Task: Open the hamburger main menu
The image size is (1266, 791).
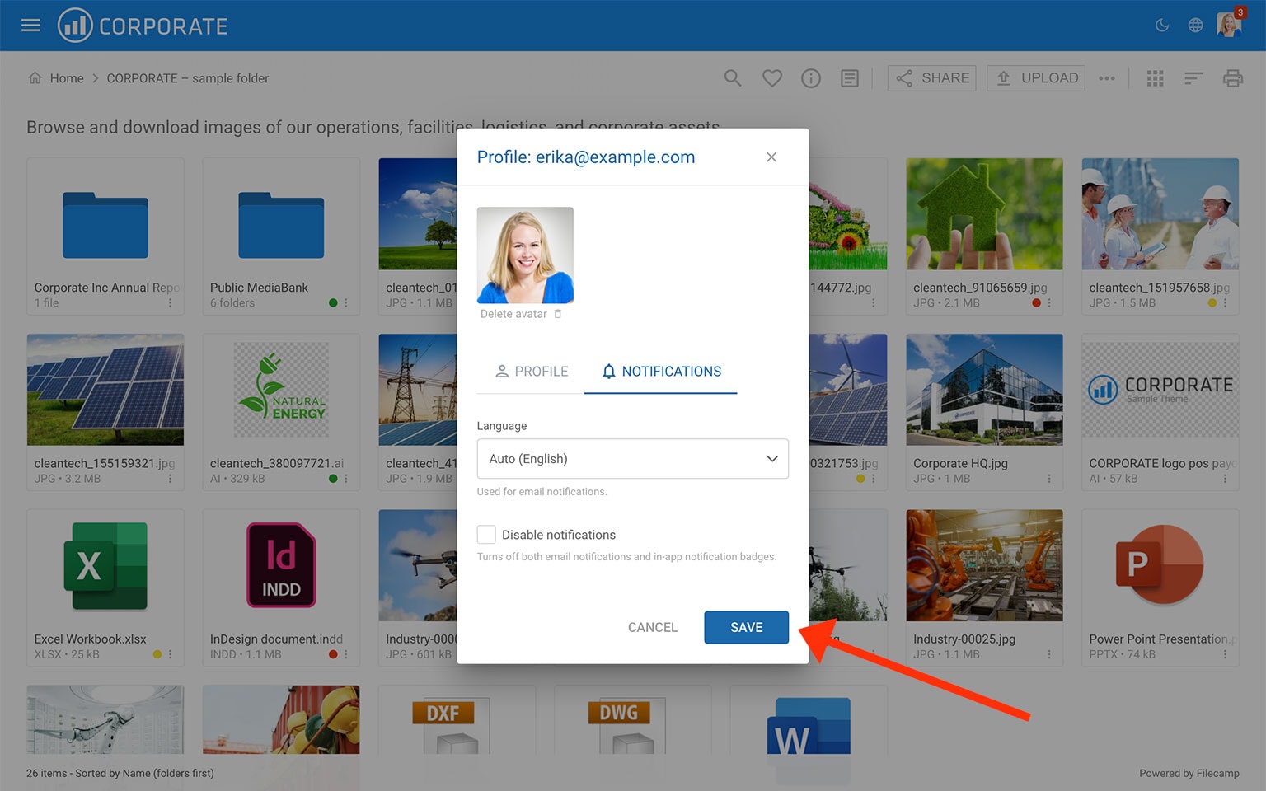Action: [x=30, y=26]
